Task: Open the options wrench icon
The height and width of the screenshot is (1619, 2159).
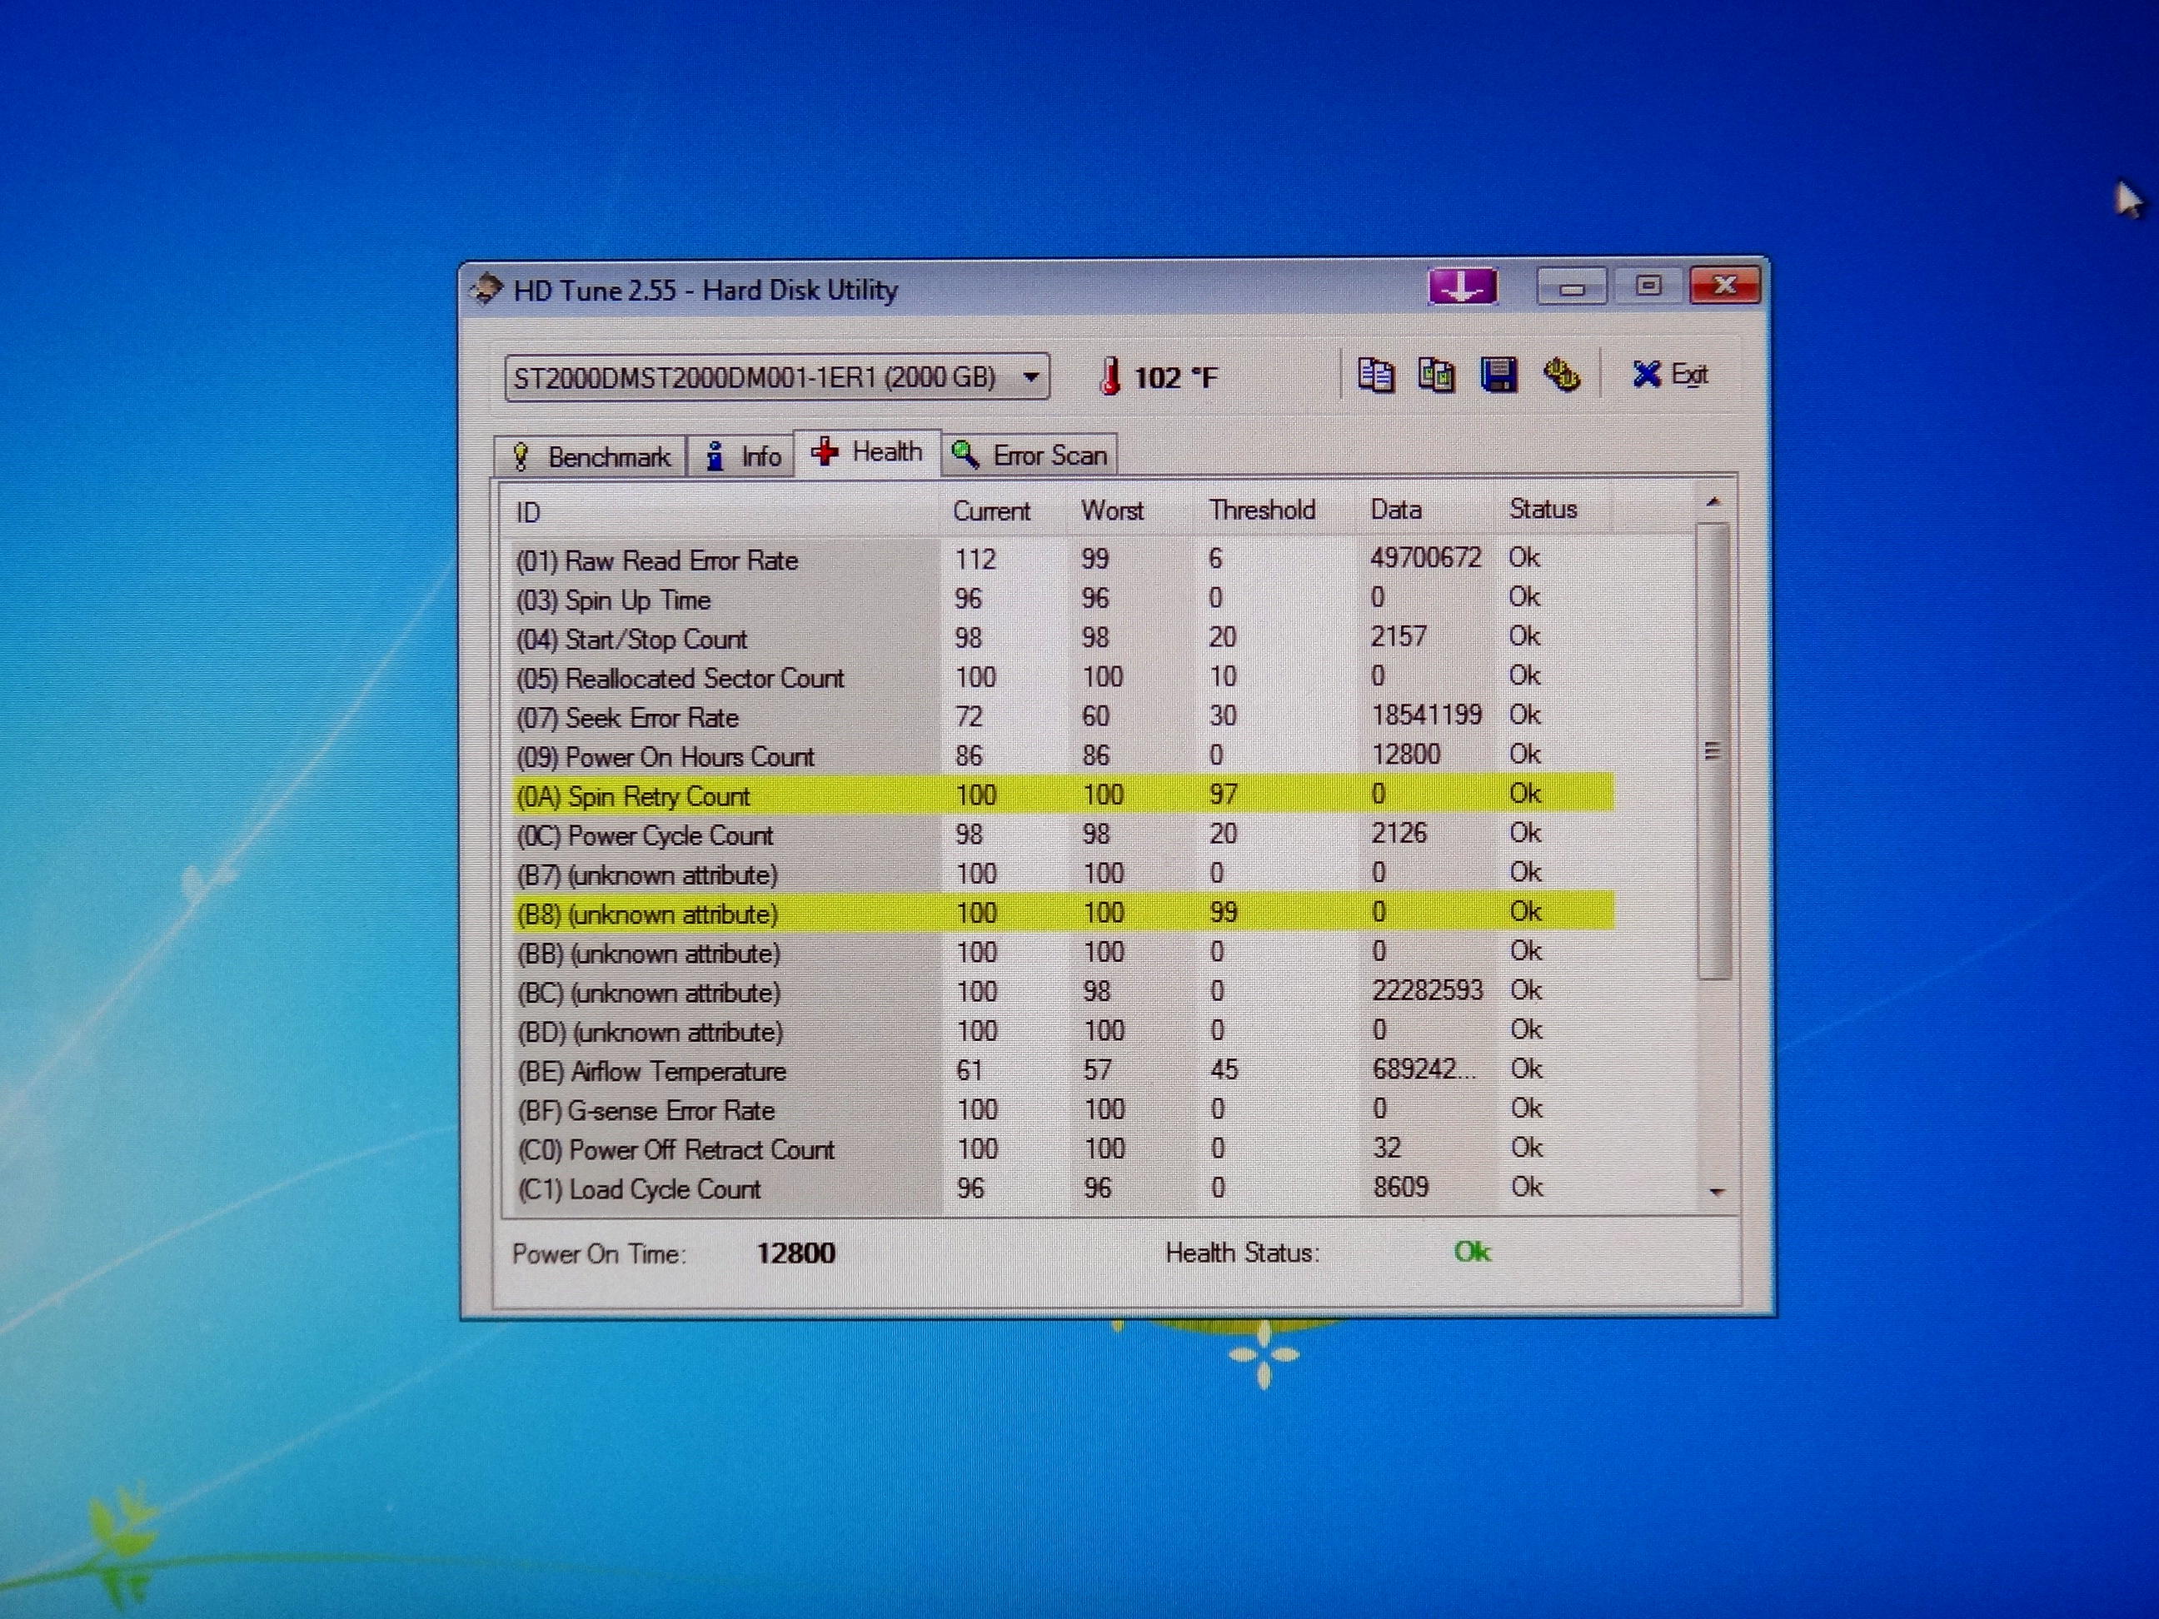Action: tap(1562, 375)
